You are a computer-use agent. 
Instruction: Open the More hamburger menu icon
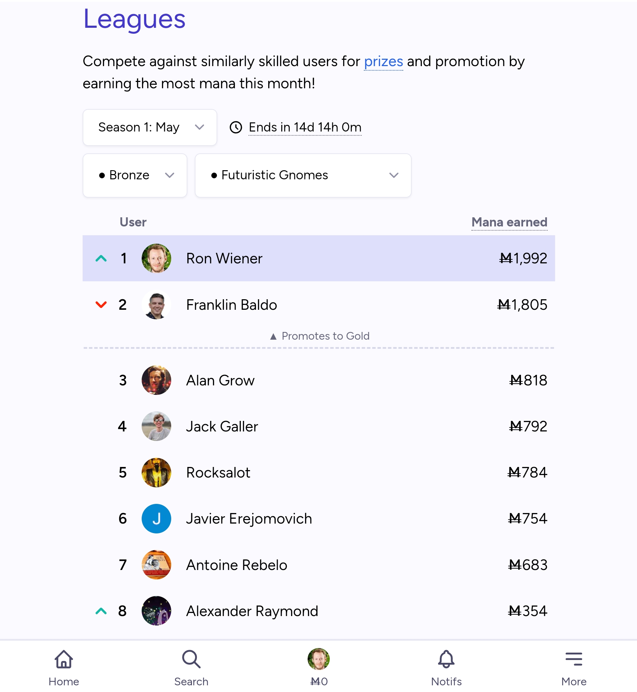click(x=574, y=659)
